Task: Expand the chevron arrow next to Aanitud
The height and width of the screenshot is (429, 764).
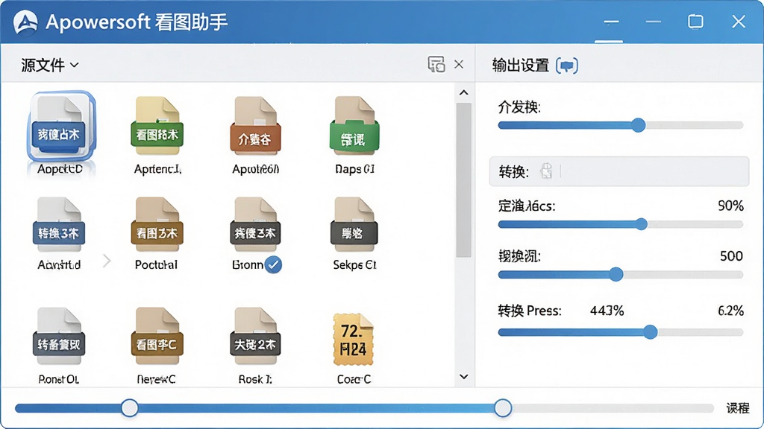Action: tap(107, 261)
